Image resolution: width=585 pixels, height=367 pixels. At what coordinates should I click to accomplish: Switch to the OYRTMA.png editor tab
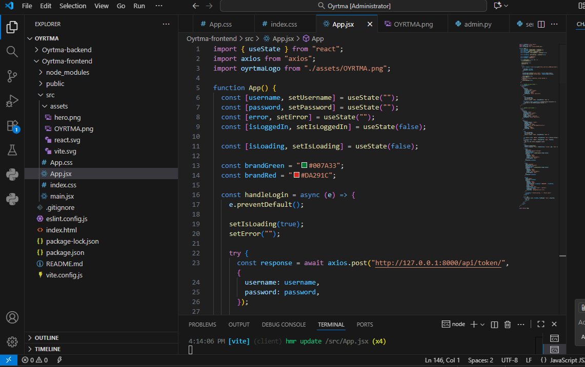click(x=413, y=24)
